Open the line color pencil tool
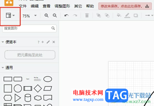The width and height of the screenshot is (154, 106). tap(127, 15)
